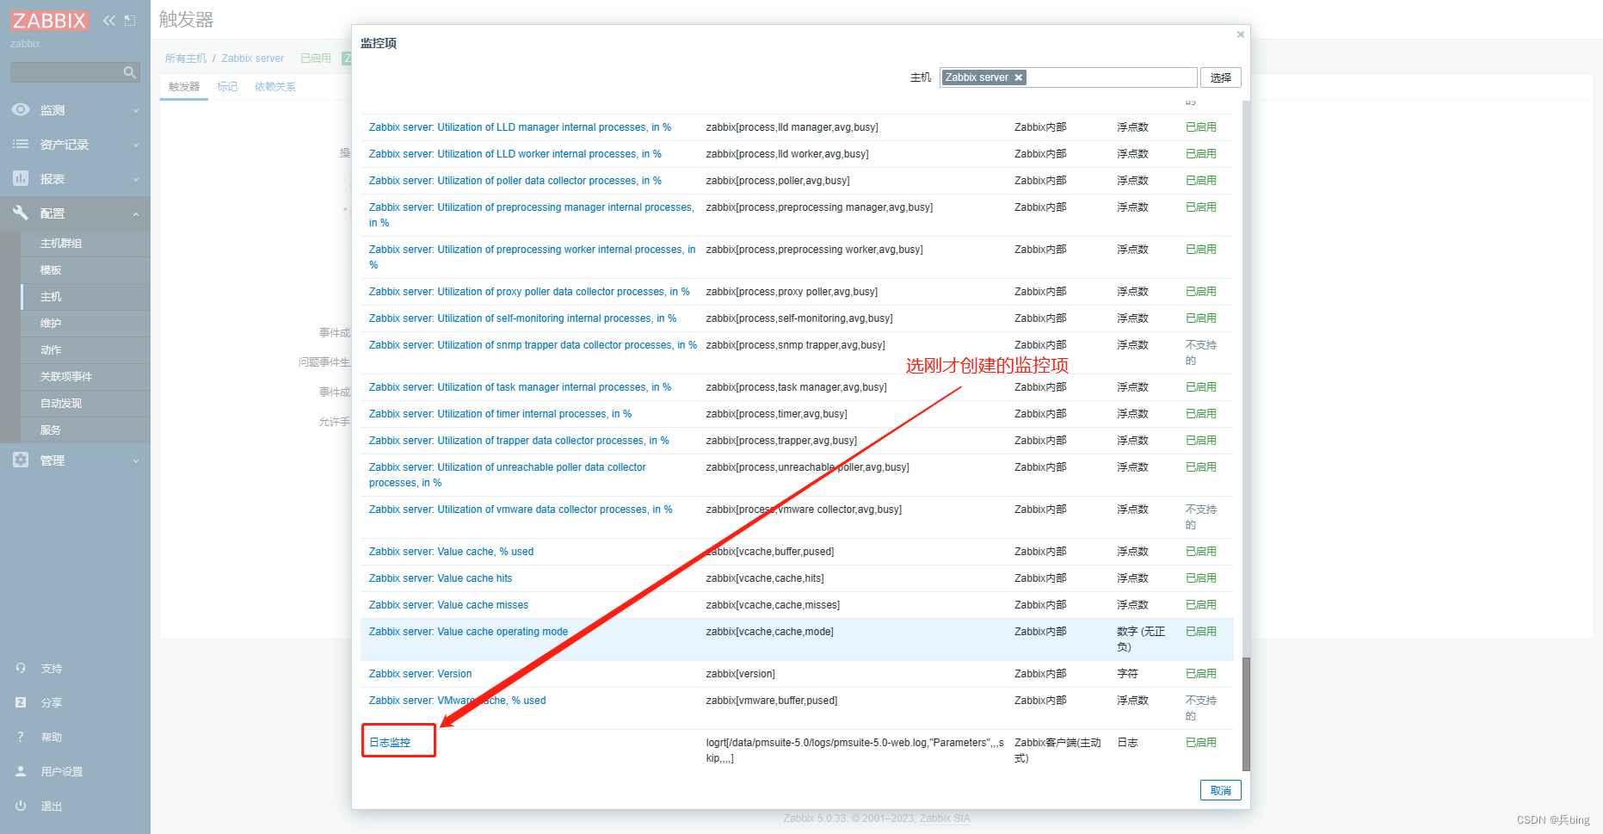Click the Zabbix logo in sidebar
The image size is (1603, 834).
49,20
